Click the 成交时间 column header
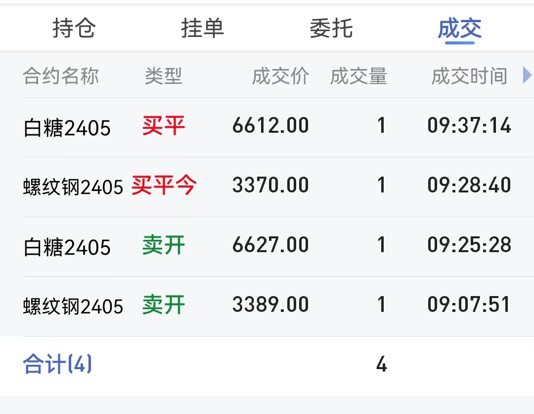The width and height of the screenshot is (534, 414). click(x=469, y=76)
